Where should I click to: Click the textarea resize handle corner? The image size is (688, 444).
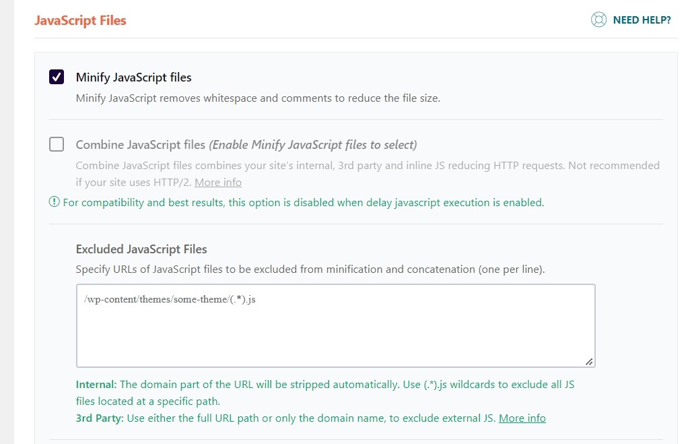click(589, 362)
